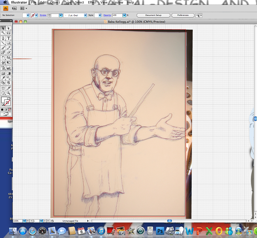This screenshot has width=257, height=238.
Task: Open the Style dropdown
Action: coord(100,15)
